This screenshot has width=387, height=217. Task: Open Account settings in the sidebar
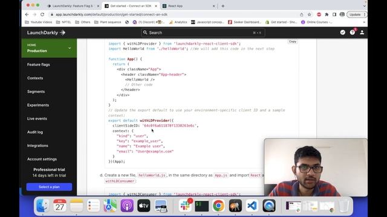tap(42, 159)
